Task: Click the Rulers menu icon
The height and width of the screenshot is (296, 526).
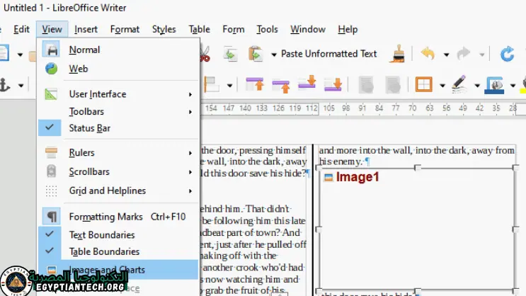Action: pyautogui.click(x=51, y=153)
